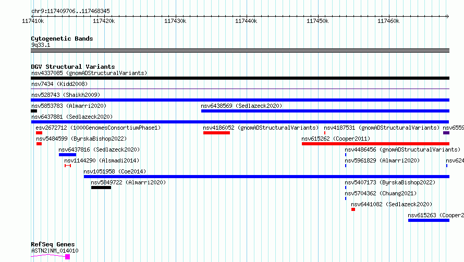Select the black nsv5849722 bar
The width and height of the screenshot is (464, 262).
point(101,188)
